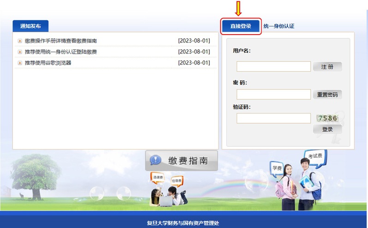Click the blue chat icon on 缴费指南
This screenshot has width=368, height=228.
point(156,161)
